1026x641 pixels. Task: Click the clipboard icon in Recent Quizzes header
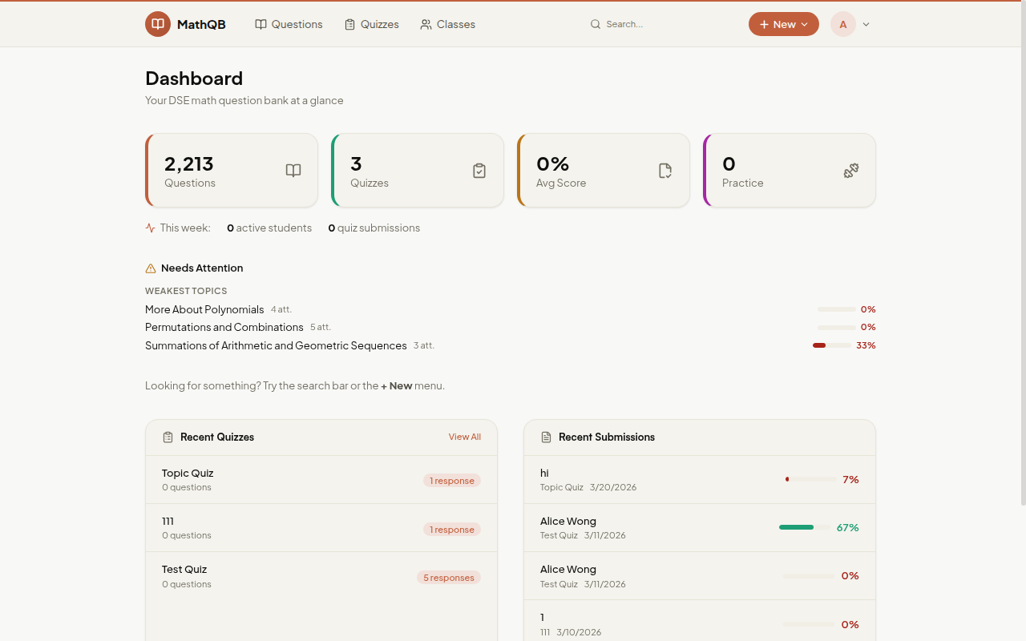pyautogui.click(x=168, y=437)
